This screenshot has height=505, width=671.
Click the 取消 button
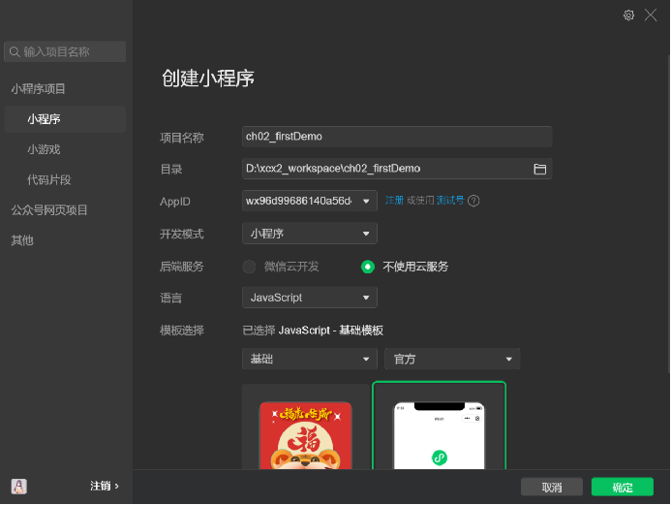(552, 487)
